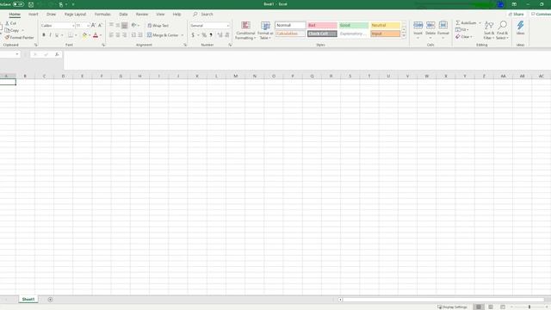Open the Home ribbon tab
The height and width of the screenshot is (310, 551).
point(15,15)
